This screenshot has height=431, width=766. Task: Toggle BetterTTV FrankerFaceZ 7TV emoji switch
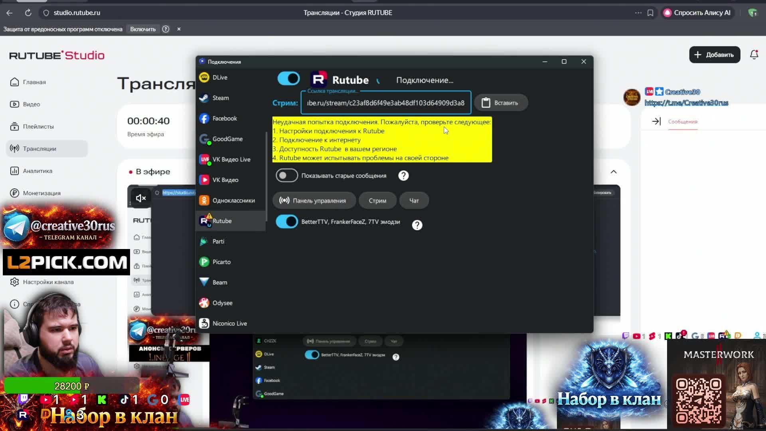[287, 222]
